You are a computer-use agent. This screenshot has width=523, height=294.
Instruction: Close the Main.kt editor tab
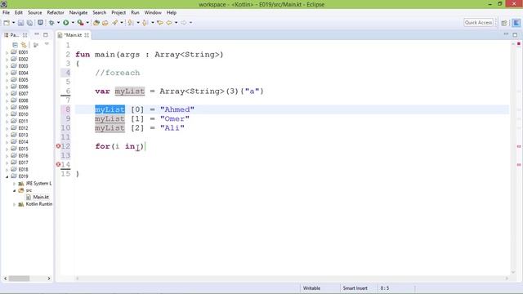[87, 35]
